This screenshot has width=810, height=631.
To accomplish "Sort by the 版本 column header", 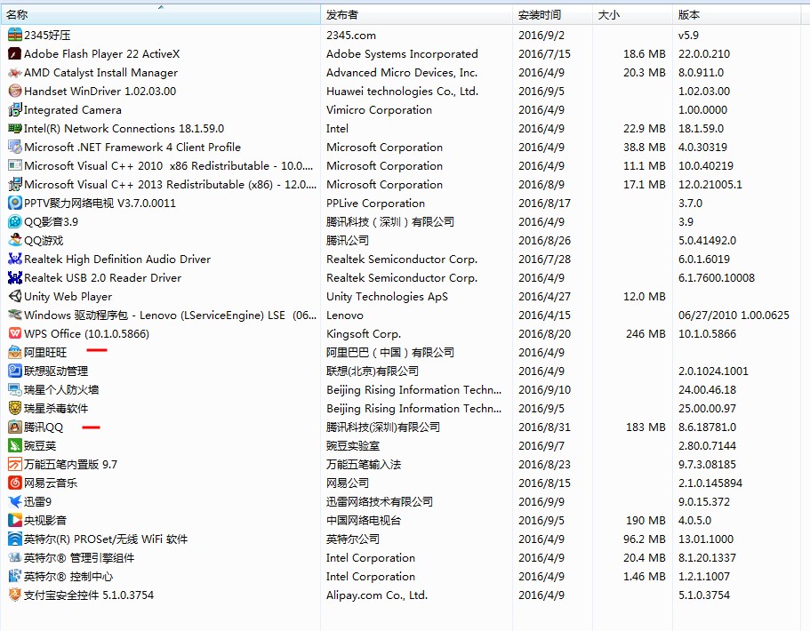I will tap(736, 15).
